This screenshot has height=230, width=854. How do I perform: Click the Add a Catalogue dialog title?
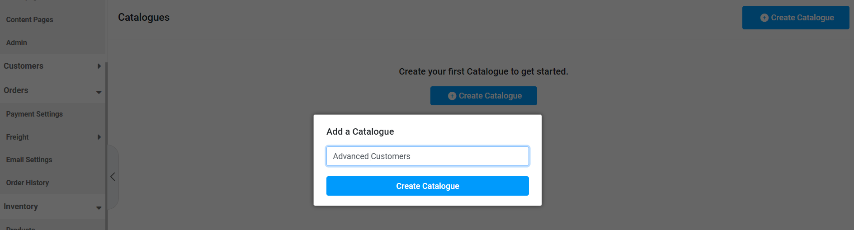pyautogui.click(x=360, y=131)
